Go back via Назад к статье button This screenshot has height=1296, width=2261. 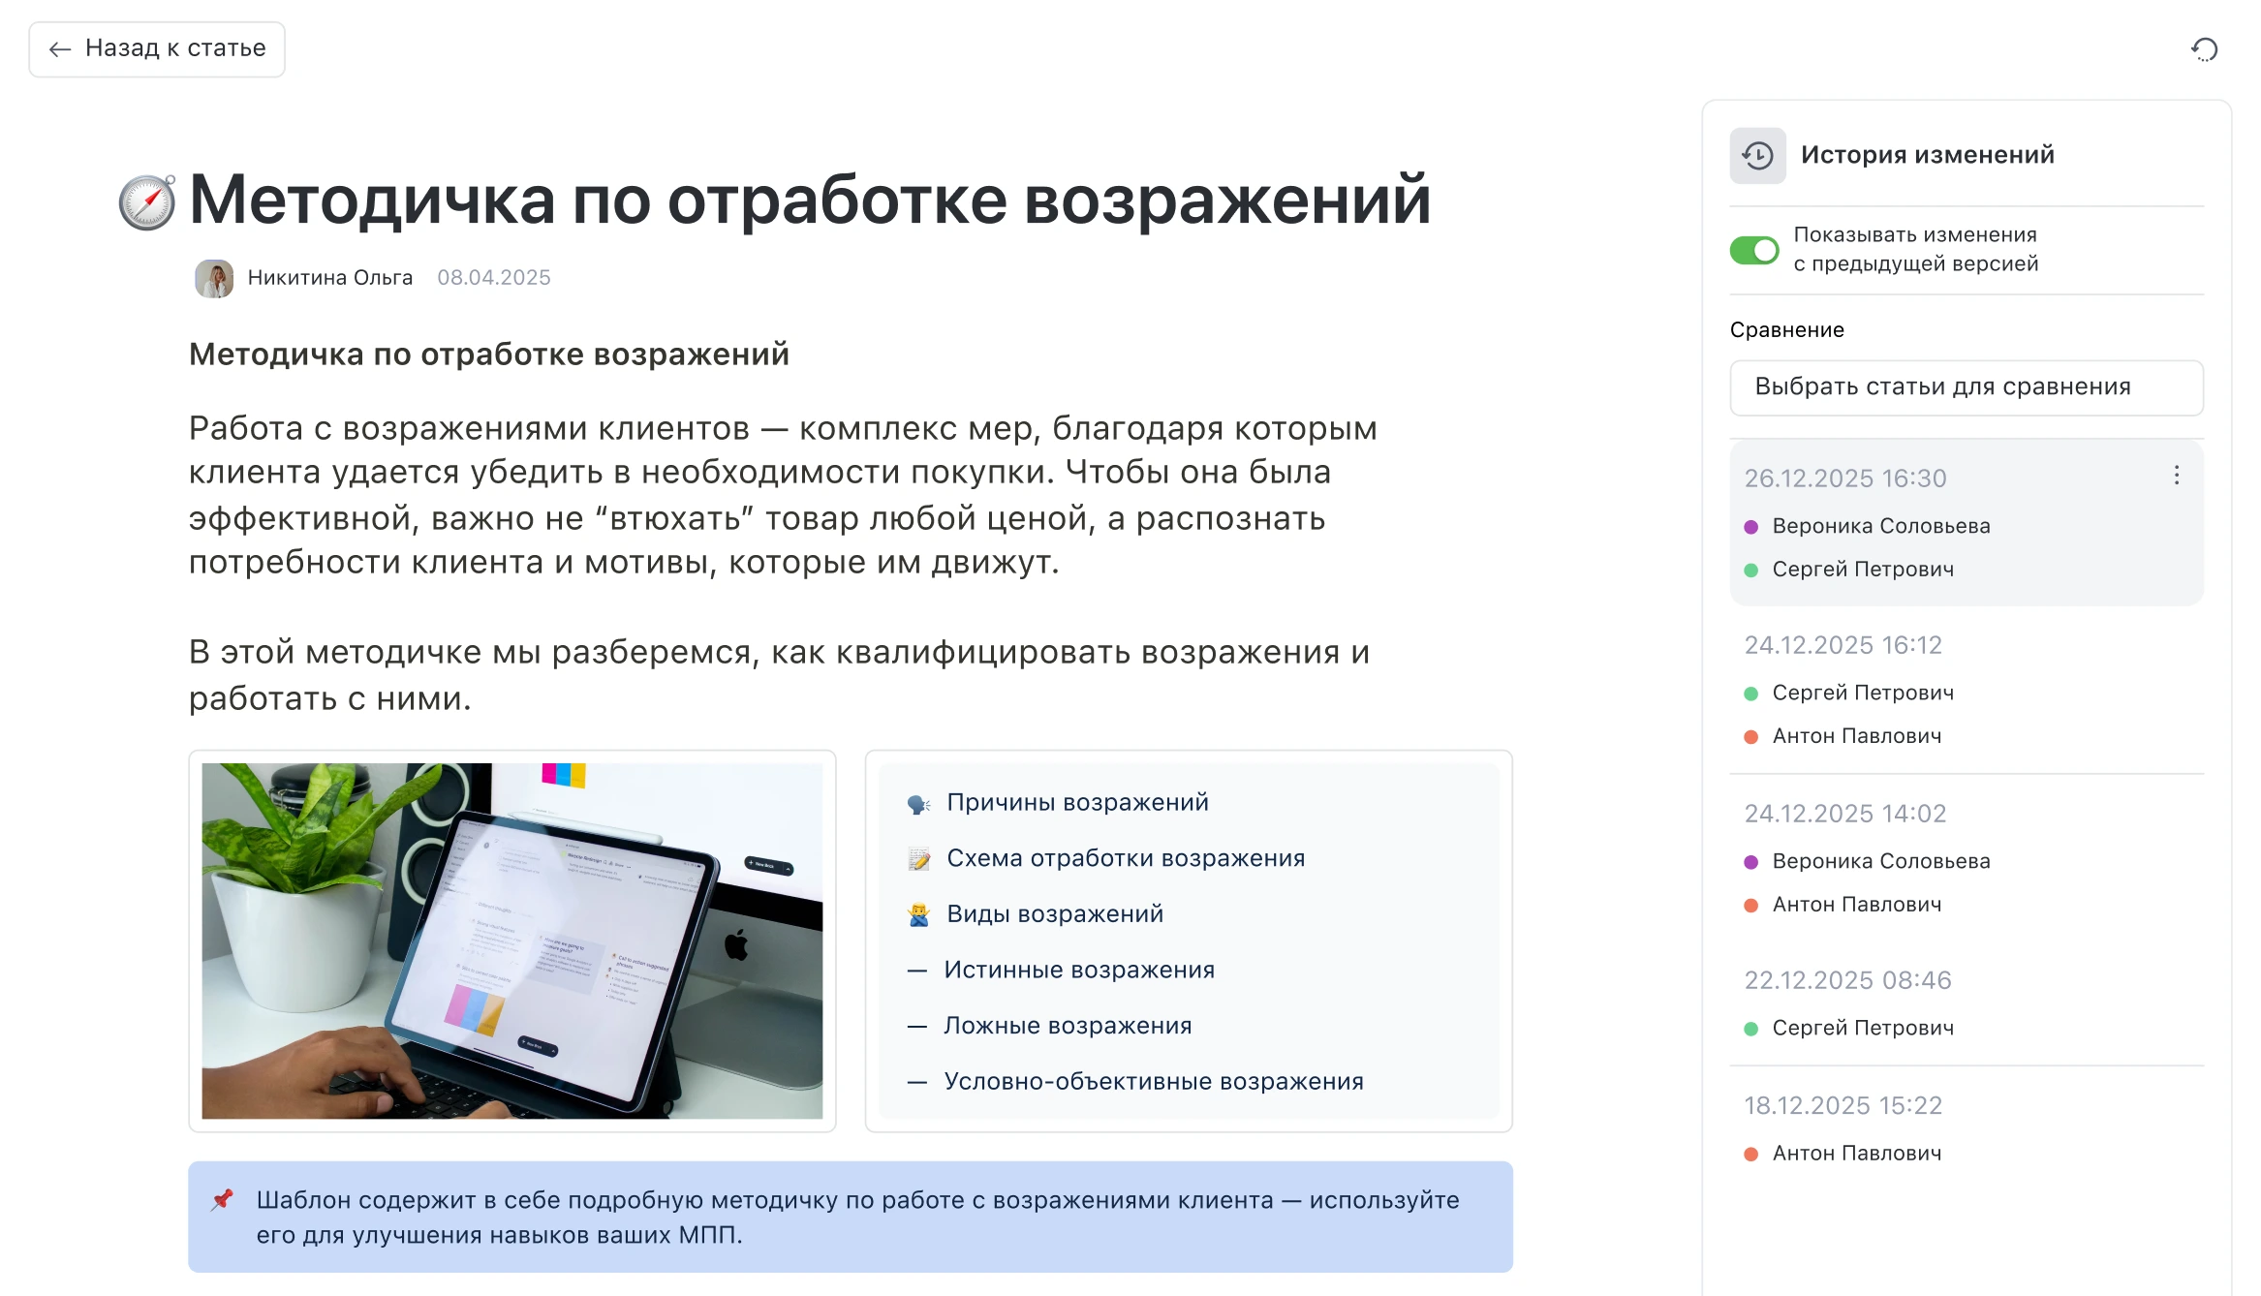tap(157, 48)
